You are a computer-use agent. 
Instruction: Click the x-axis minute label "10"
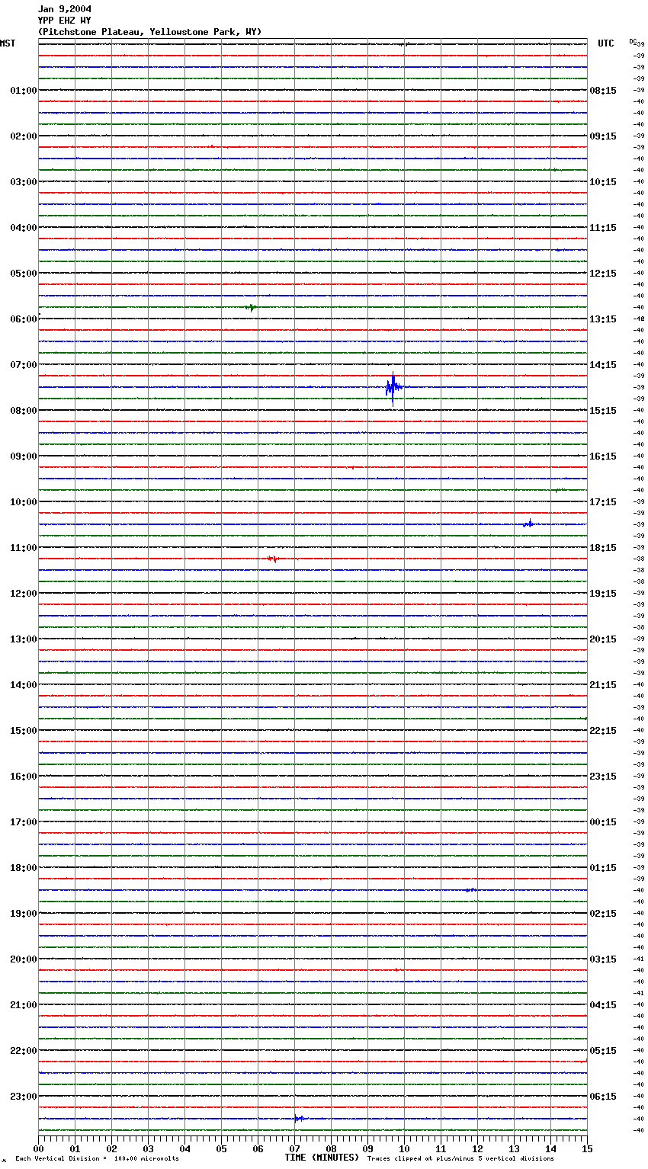pyautogui.click(x=404, y=1148)
